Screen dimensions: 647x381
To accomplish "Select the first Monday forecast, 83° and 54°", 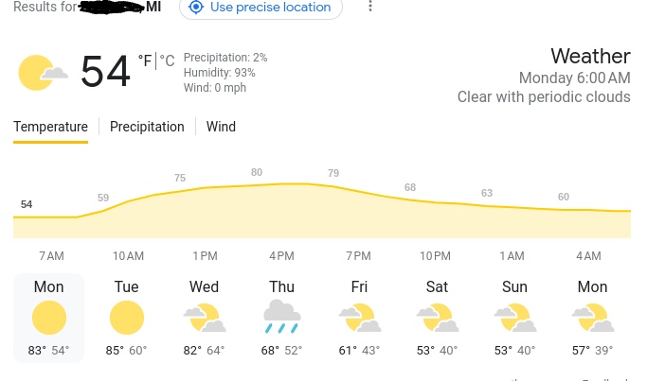I will (48, 318).
